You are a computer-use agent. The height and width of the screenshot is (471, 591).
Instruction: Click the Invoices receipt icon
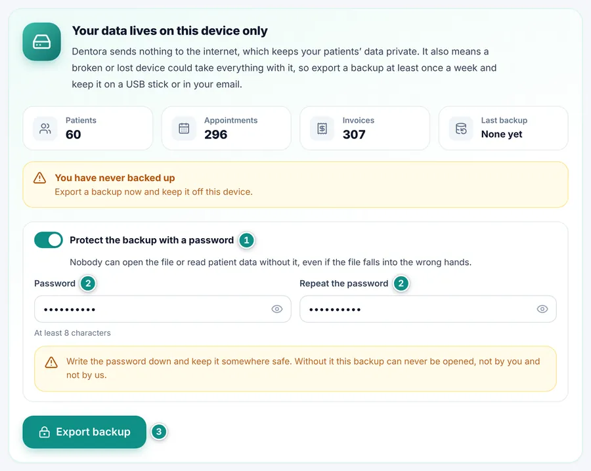click(322, 129)
